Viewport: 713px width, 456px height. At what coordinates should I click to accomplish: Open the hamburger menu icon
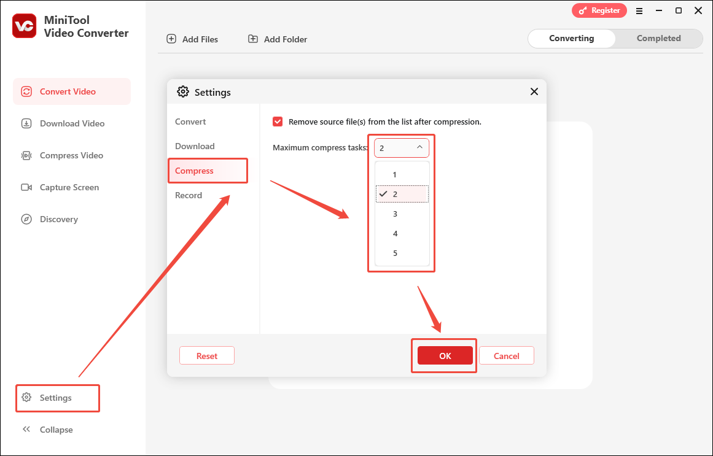(639, 10)
